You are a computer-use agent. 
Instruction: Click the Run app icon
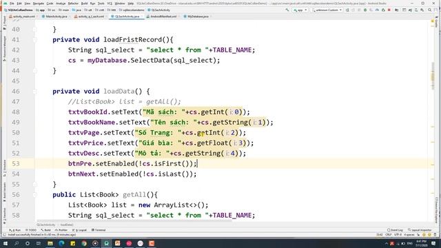click(x=347, y=10)
